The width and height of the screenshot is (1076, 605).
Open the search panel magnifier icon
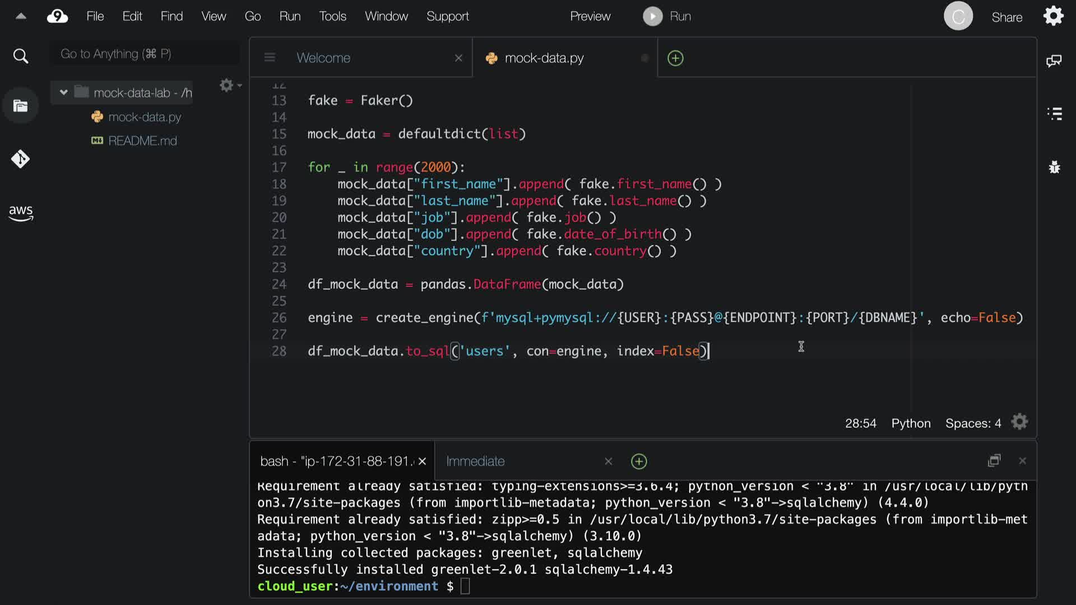pyautogui.click(x=20, y=56)
